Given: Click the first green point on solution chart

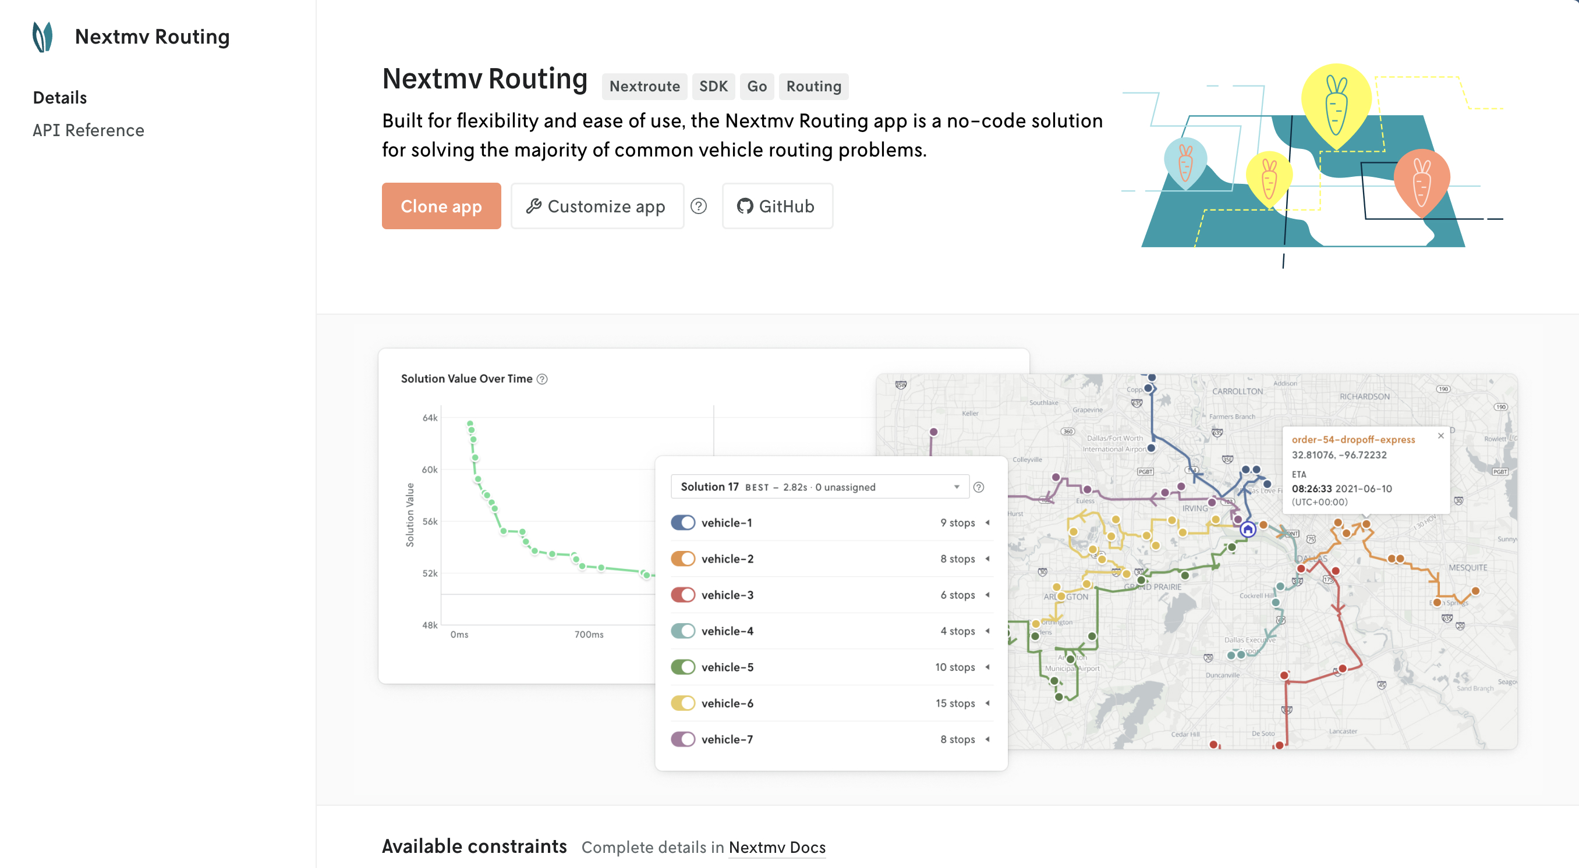Looking at the screenshot, I should coord(469,424).
